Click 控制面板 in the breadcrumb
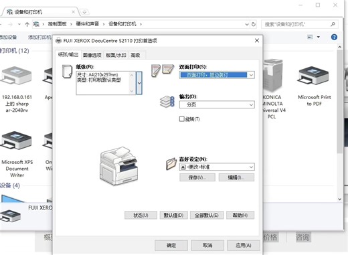348x255 pixels. 57,24
